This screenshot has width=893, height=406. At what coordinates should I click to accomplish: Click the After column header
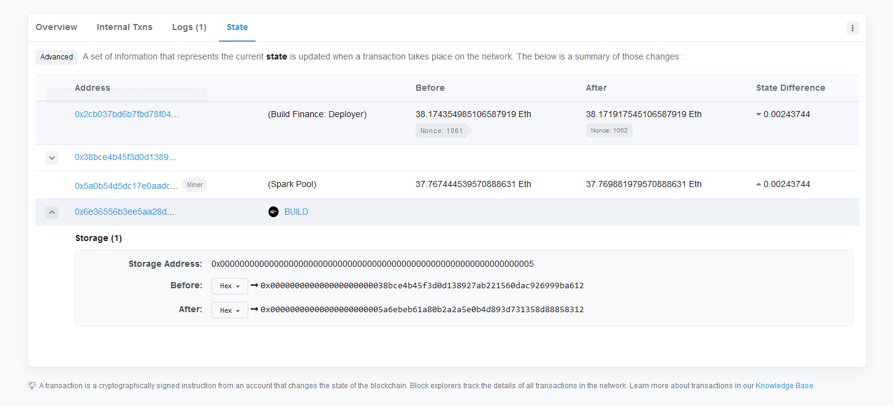point(596,88)
